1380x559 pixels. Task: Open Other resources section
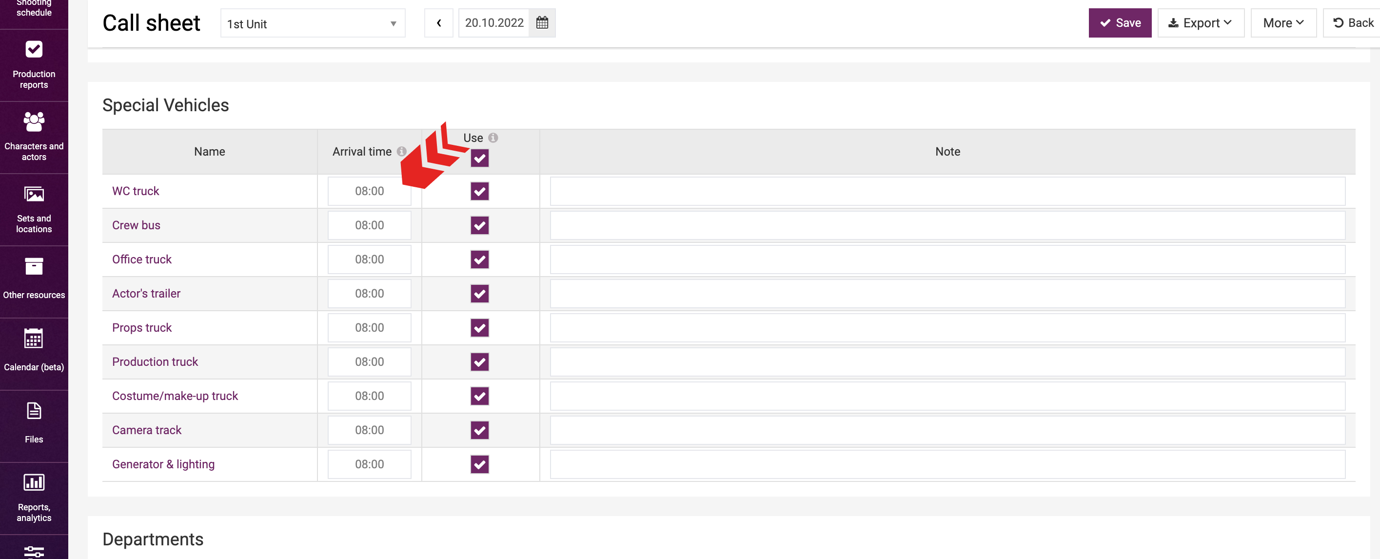click(34, 282)
